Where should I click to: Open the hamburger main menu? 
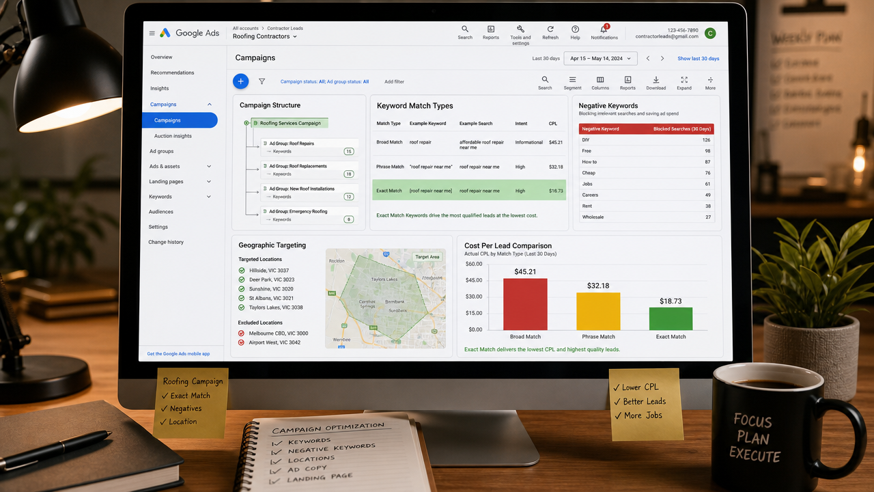click(x=152, y=33)
